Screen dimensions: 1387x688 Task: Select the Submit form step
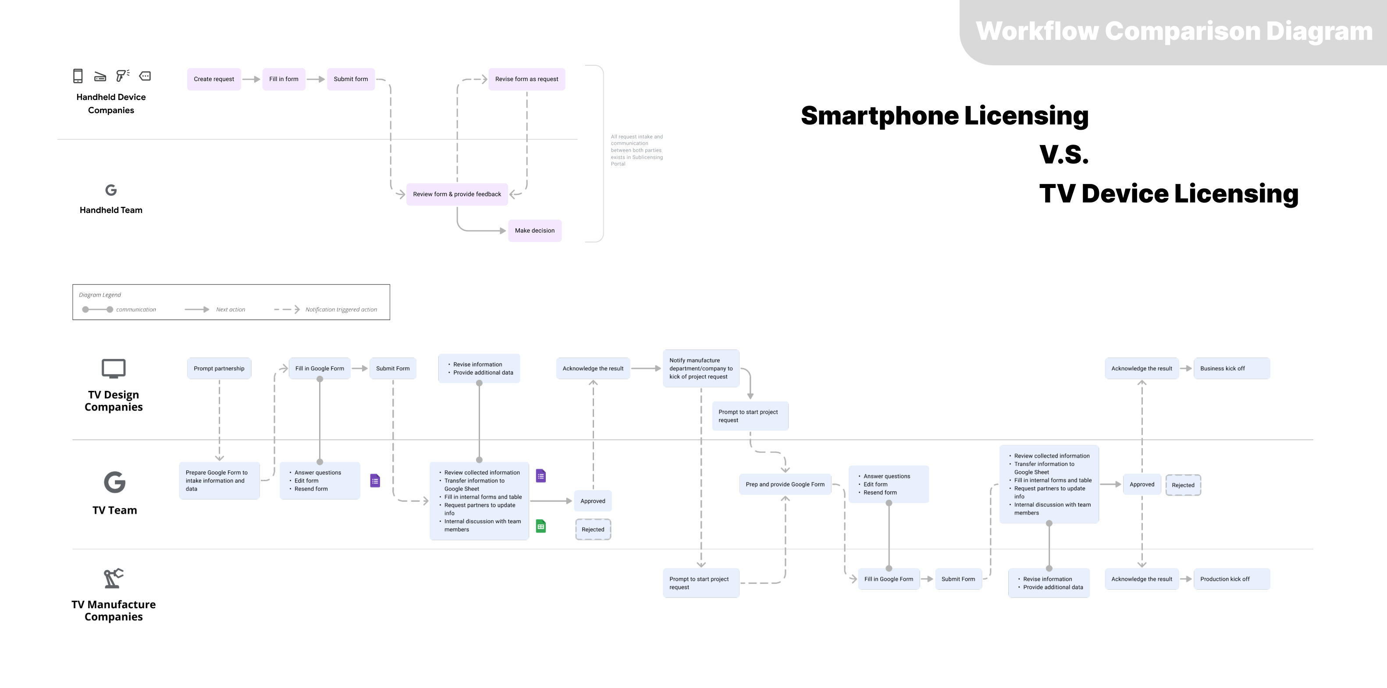pos(351,79)
